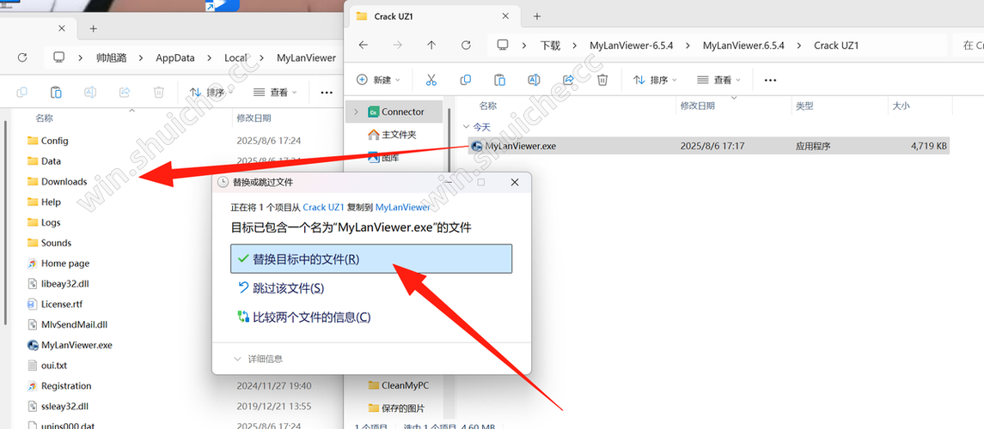984x429 pixels.
Task: Go up one folder in Crack UZ1 window
Action: pos(431,45)
